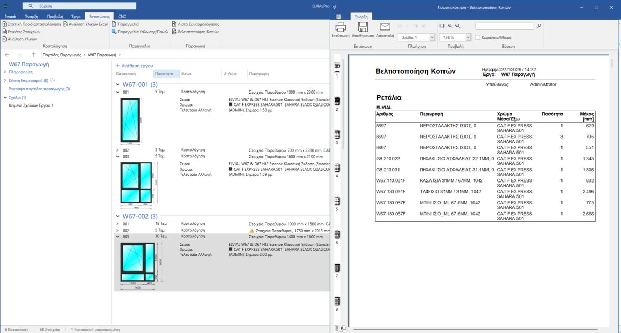Click the Αποθήκευση floppy disk icon

click(x=362, y=27)
